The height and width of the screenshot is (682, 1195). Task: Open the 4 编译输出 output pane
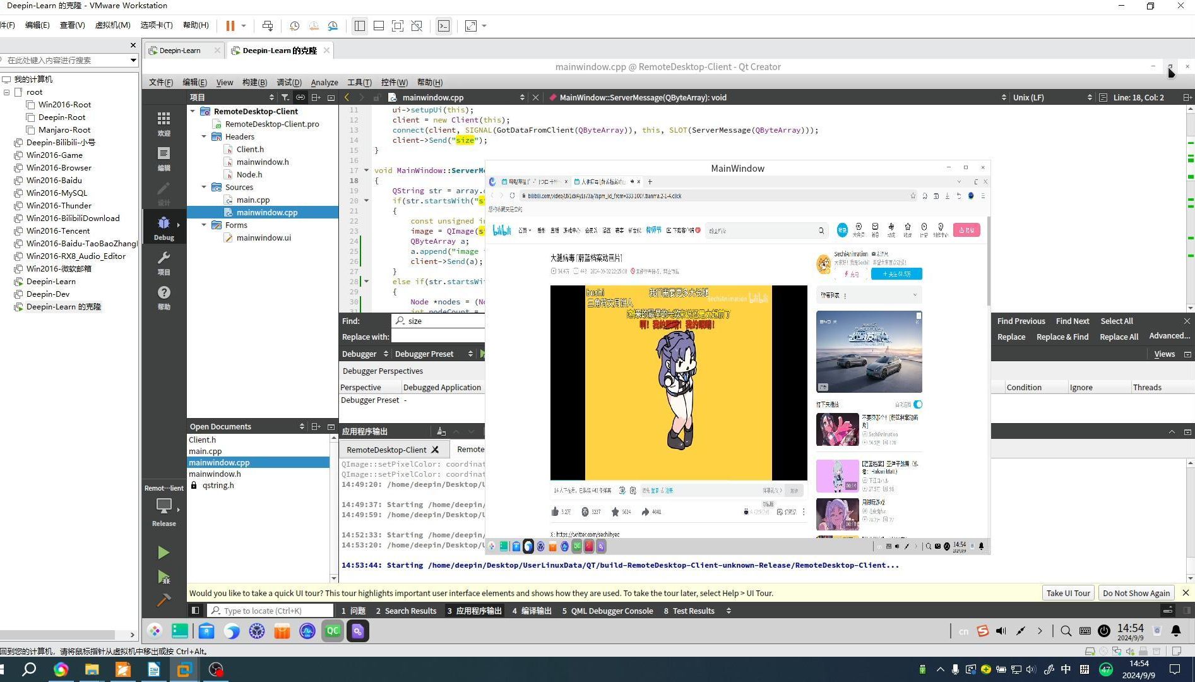pos(532,611)
